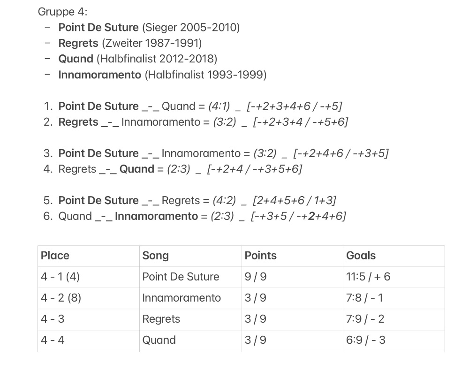Click match 5 bracket "[2+4+5+6 / 1+3]"
Screen dimensions: 469x386
pos(294,200)
